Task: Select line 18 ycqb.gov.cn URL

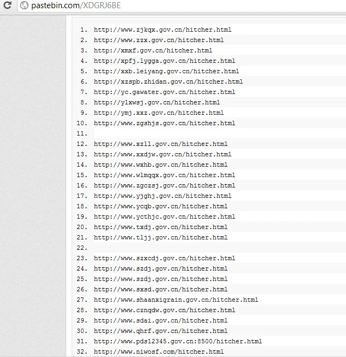Action: coord(161,207)
